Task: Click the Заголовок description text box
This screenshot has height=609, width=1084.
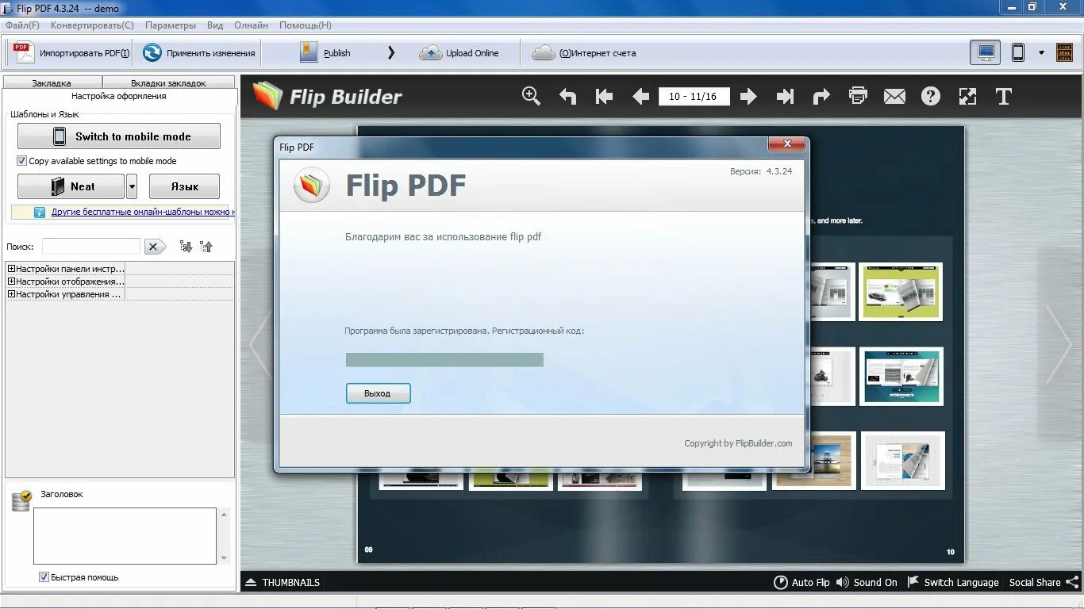Action: pos(125,536)
